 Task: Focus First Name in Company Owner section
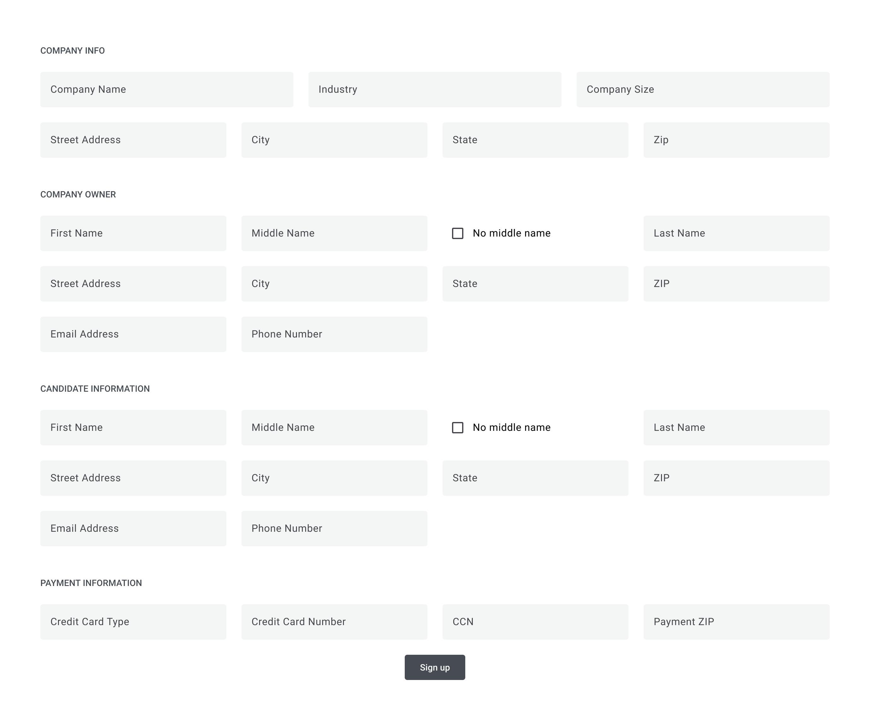click(133, 233)
